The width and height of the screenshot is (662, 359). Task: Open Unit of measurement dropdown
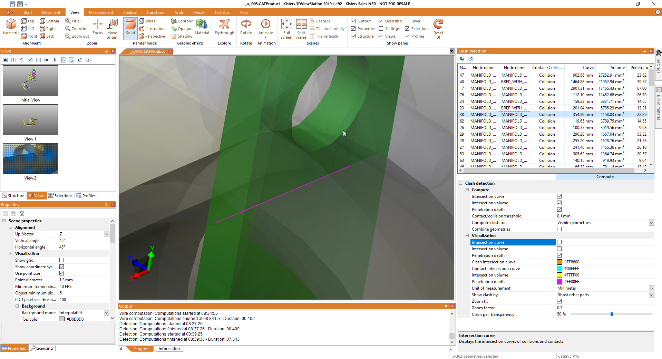651,288
